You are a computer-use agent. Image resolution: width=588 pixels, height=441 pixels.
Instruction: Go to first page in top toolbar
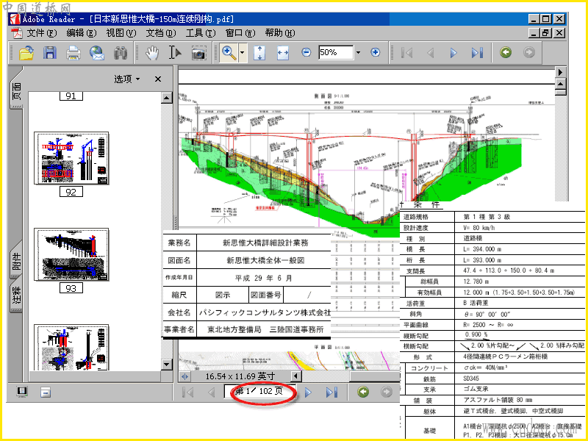pos(407,53)
